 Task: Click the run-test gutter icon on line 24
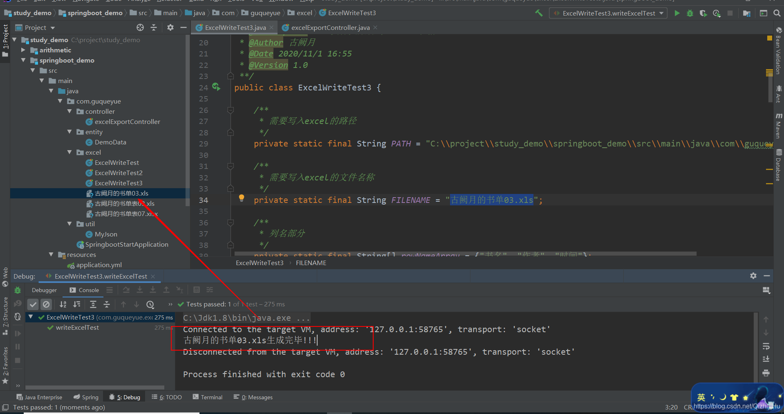pyautogui.click(x=216, y=87)
